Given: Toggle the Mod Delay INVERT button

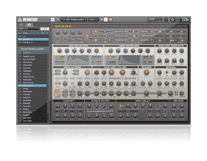Looking at the screenshot, I should click(157, 106).
